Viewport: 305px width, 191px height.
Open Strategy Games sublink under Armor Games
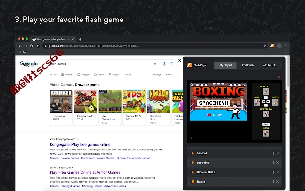71,186
